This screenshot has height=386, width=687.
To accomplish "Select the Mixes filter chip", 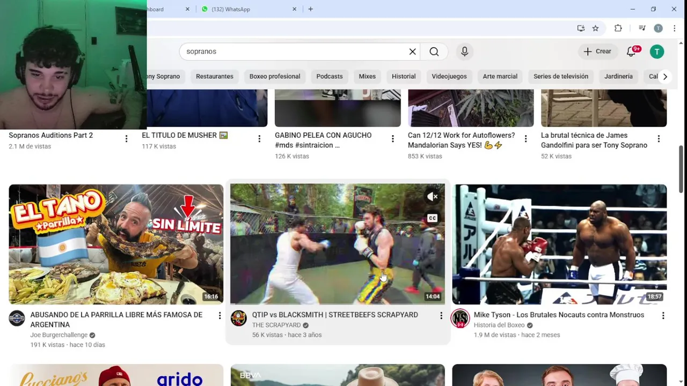I will tap(367, 76).
